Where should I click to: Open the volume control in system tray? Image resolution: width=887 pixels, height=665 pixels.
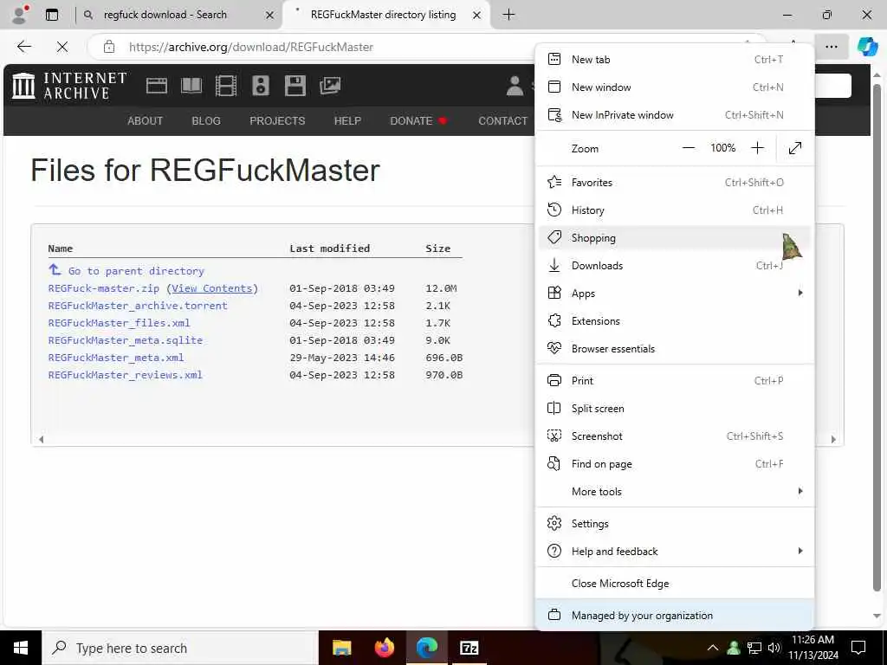click(774, 648)
